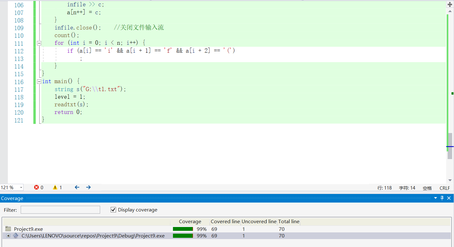454x247 pixels.
Task: Click the uncovered if condition on line 112
Action: (x=151, y=51)
